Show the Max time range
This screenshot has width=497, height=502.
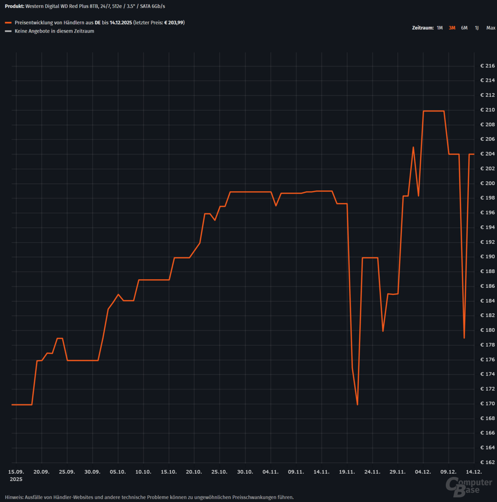pos(490,28)
